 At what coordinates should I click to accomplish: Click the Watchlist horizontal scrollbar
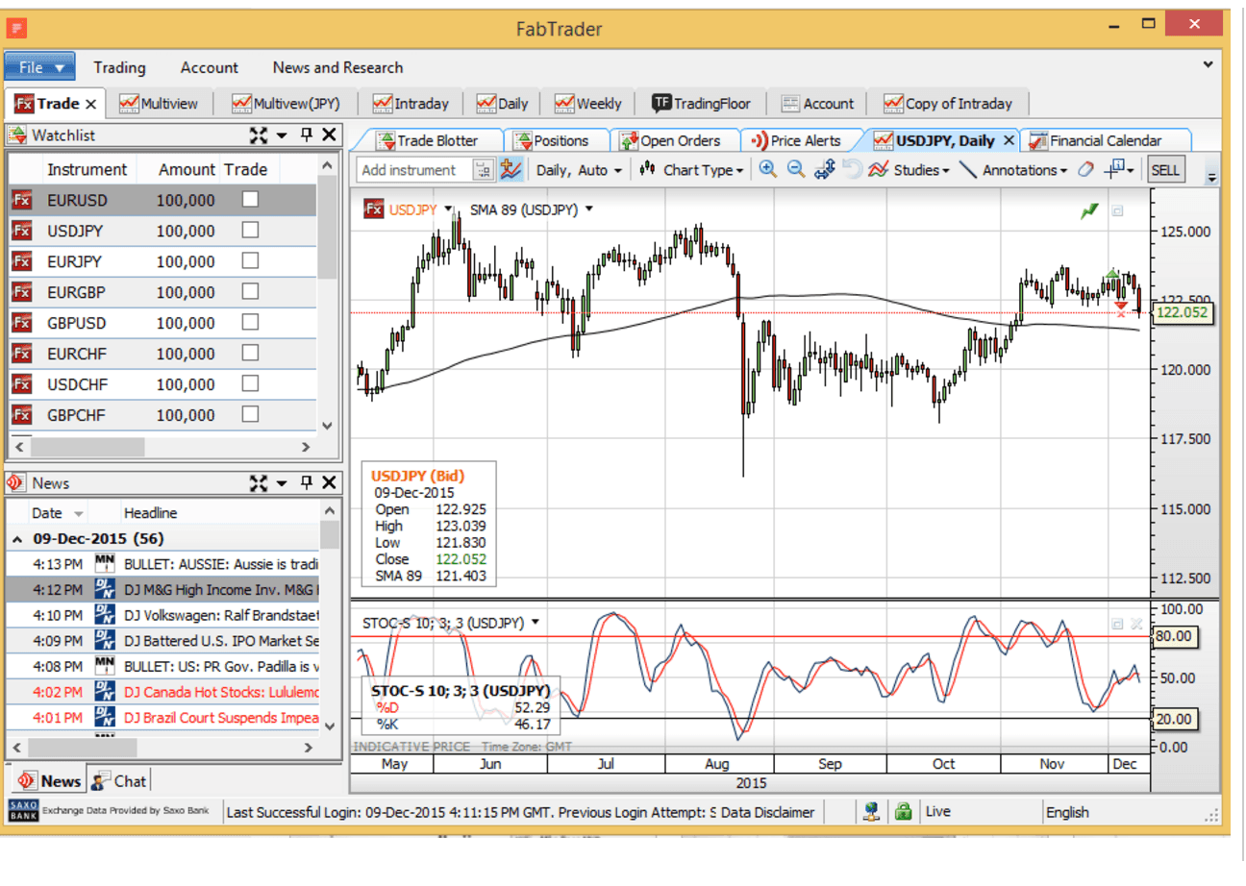(x=163, y=447)
